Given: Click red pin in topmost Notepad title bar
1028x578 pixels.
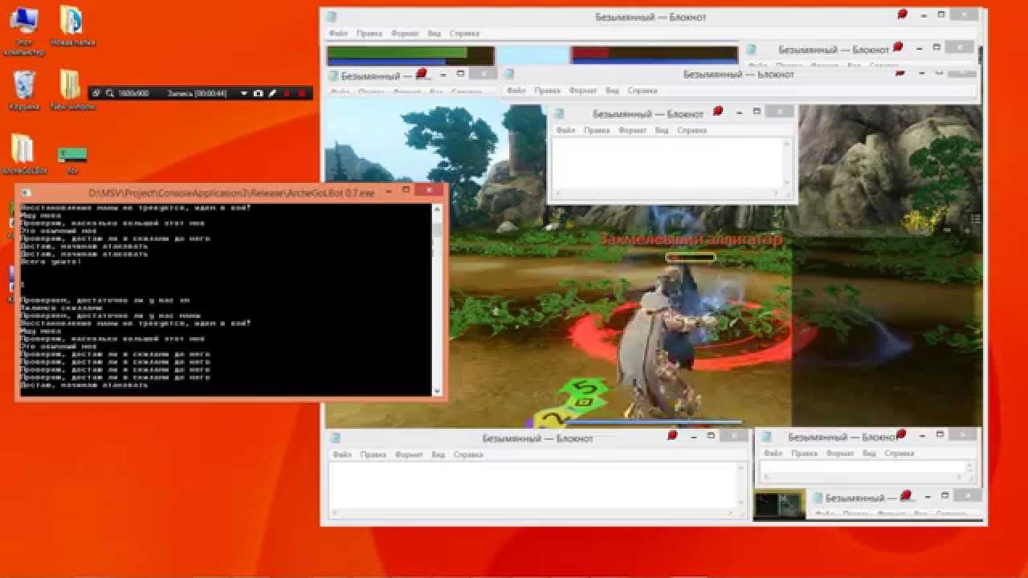Looking at the screenshot, I should [902, 14].
